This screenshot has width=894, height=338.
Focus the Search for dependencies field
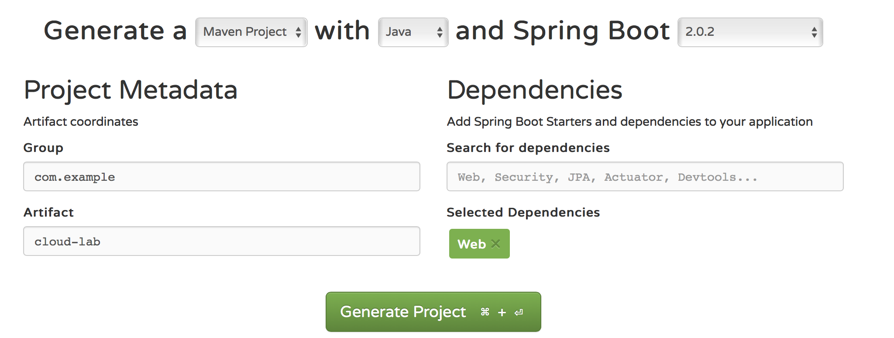coord(645,176)
